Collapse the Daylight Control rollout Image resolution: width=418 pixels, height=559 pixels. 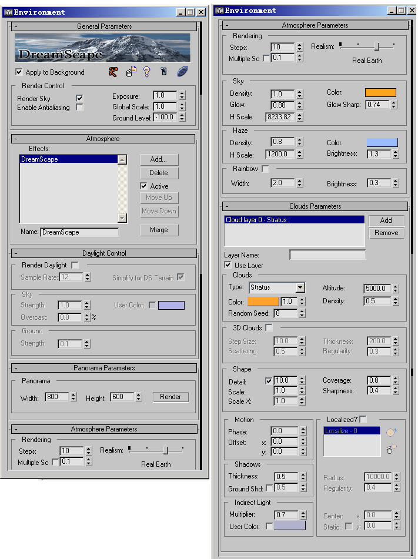pyautogui.click(x=104, y=253)
